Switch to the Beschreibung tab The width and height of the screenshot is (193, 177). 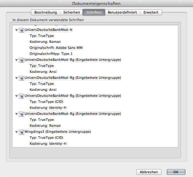(x=45, y=12)
